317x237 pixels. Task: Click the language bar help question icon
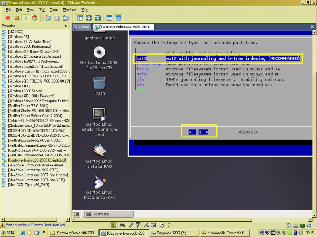pos(162,225)
